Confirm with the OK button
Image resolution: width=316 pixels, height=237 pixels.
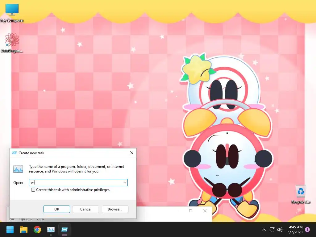point(57,209)
